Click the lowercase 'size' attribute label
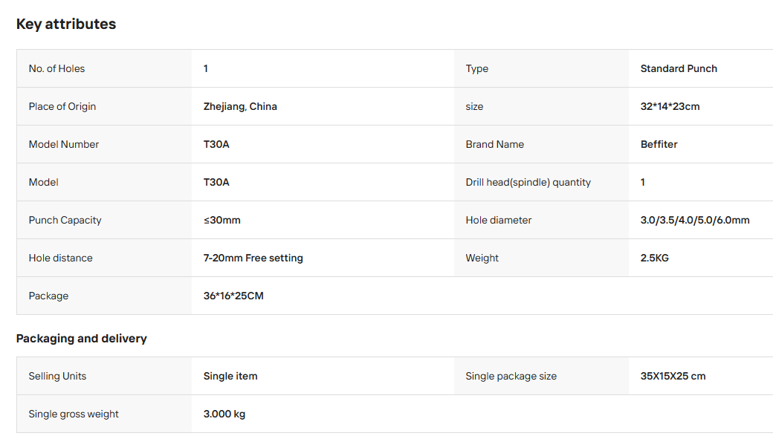 pyautogui.click(x=474, y=106)
